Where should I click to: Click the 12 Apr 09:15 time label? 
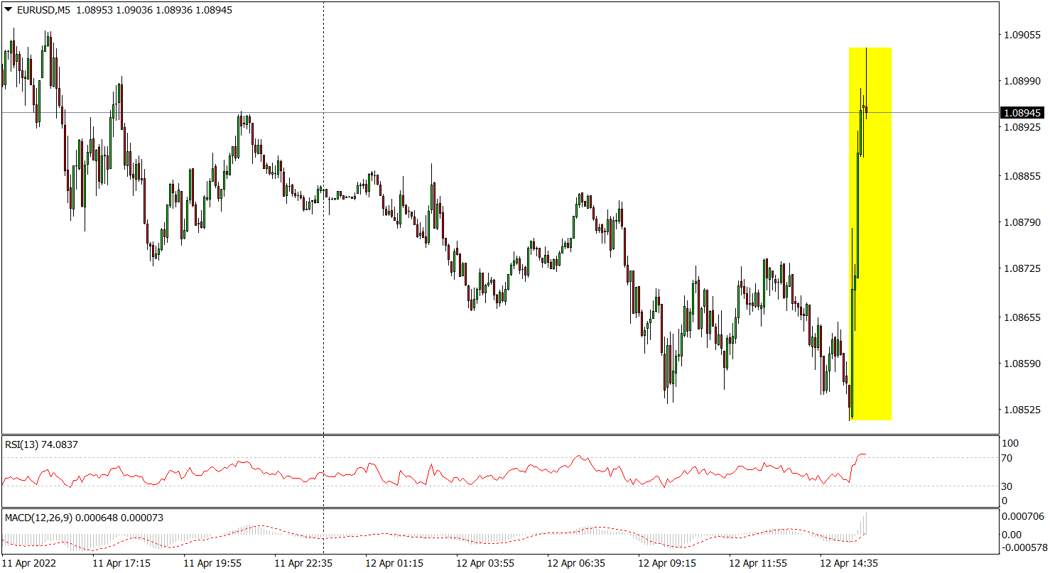pyautogui.click(x=667, y=563)
